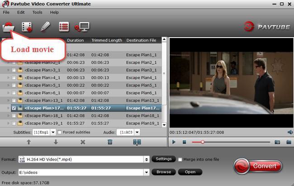Open the Subtitles dropdown
Screen dimensions: 294x186
53,132
